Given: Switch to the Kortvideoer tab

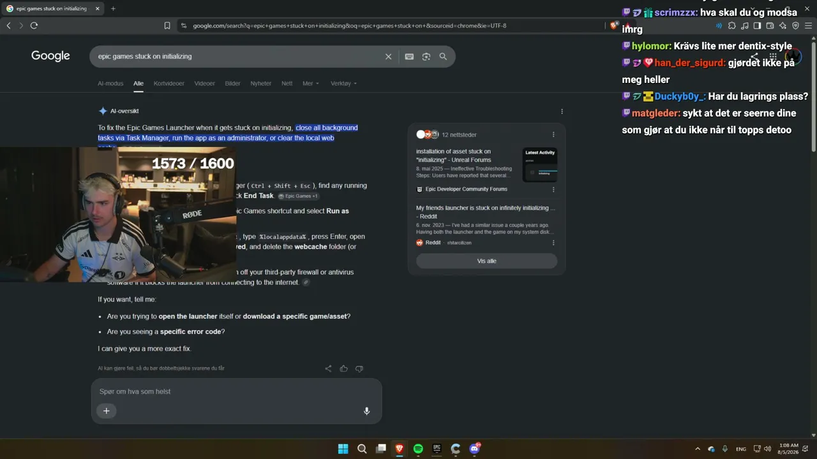Looking at the screenshot, I should click(x=169, y=84).
